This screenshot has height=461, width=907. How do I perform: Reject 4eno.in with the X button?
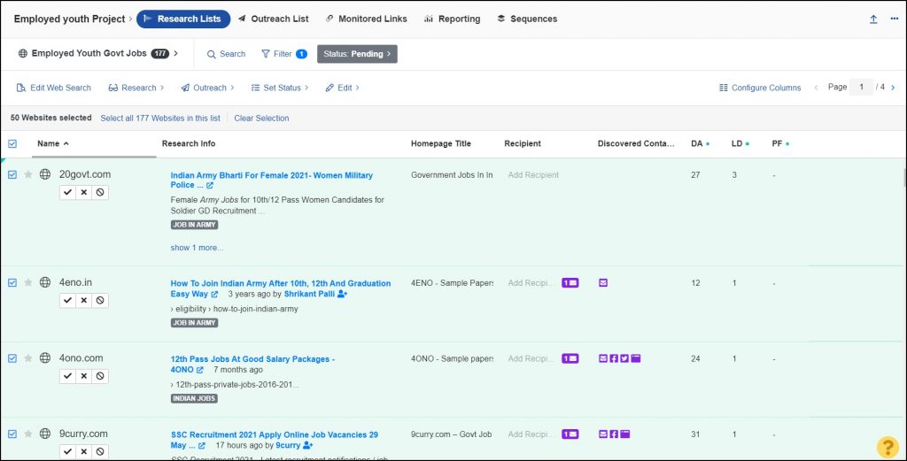84,300
